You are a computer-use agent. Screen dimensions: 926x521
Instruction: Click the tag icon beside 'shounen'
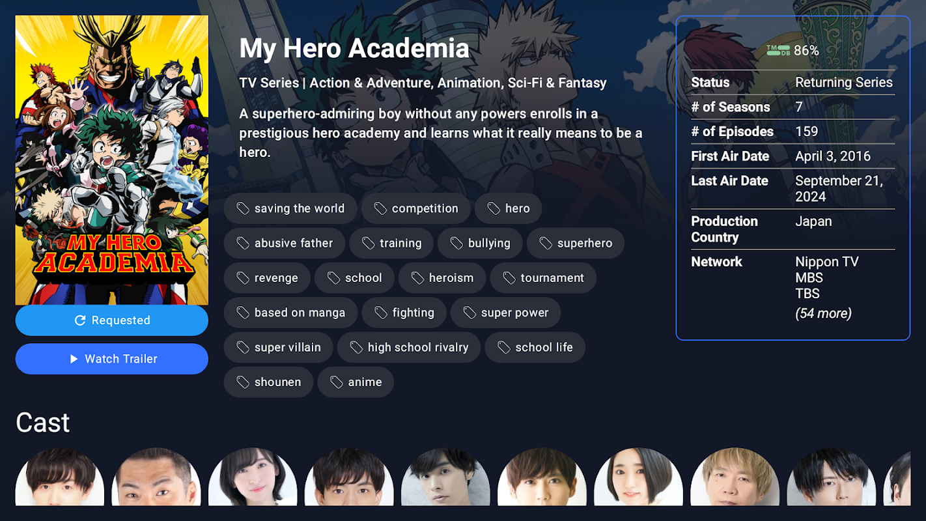(243, 382)
